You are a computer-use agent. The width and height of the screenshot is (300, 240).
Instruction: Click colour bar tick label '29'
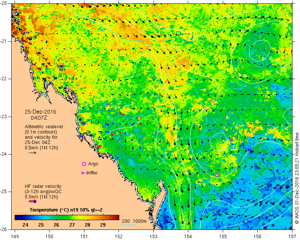click(x=103, y=225)
